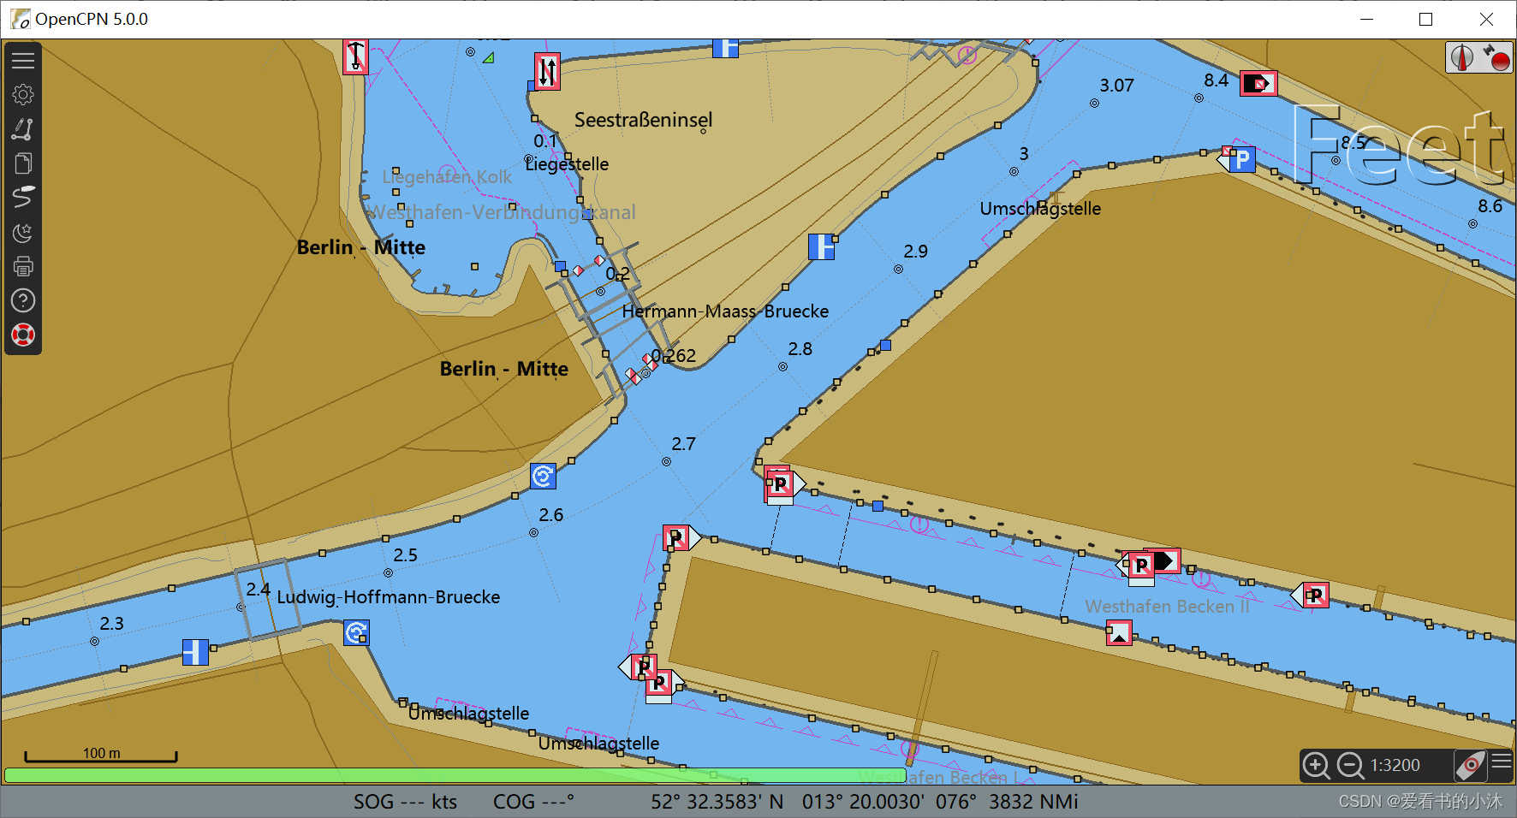This screenshot has height=818, width=1517.
Task: Open the main toolbar hamburger menu
Action: (23, 61)
